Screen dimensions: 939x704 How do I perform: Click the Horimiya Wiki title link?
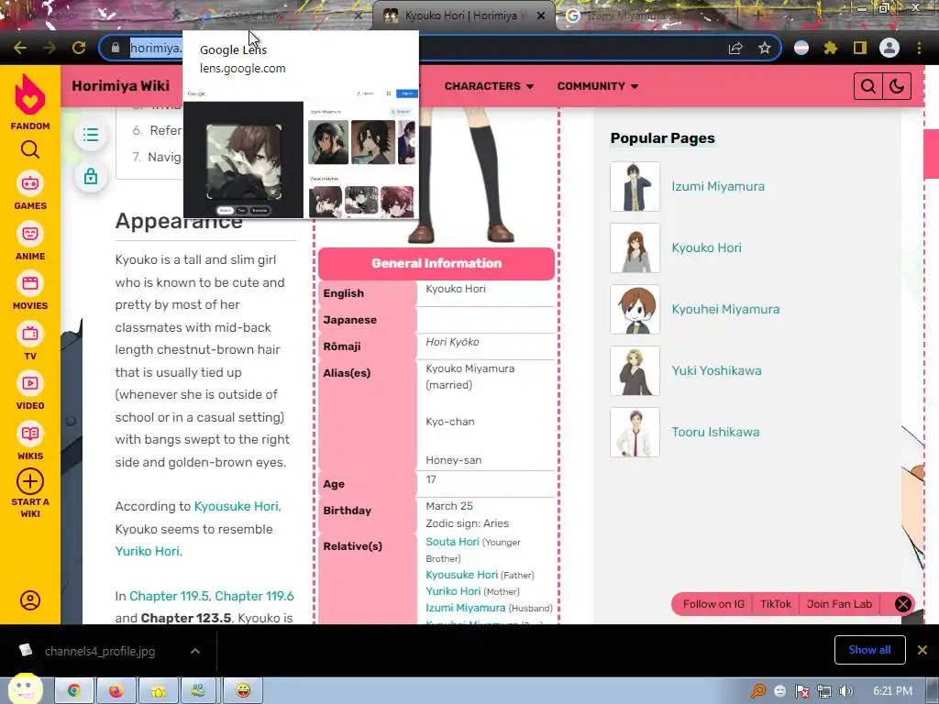(x=120, y=85)
